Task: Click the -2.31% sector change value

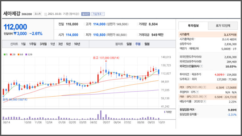Action: 232,114
